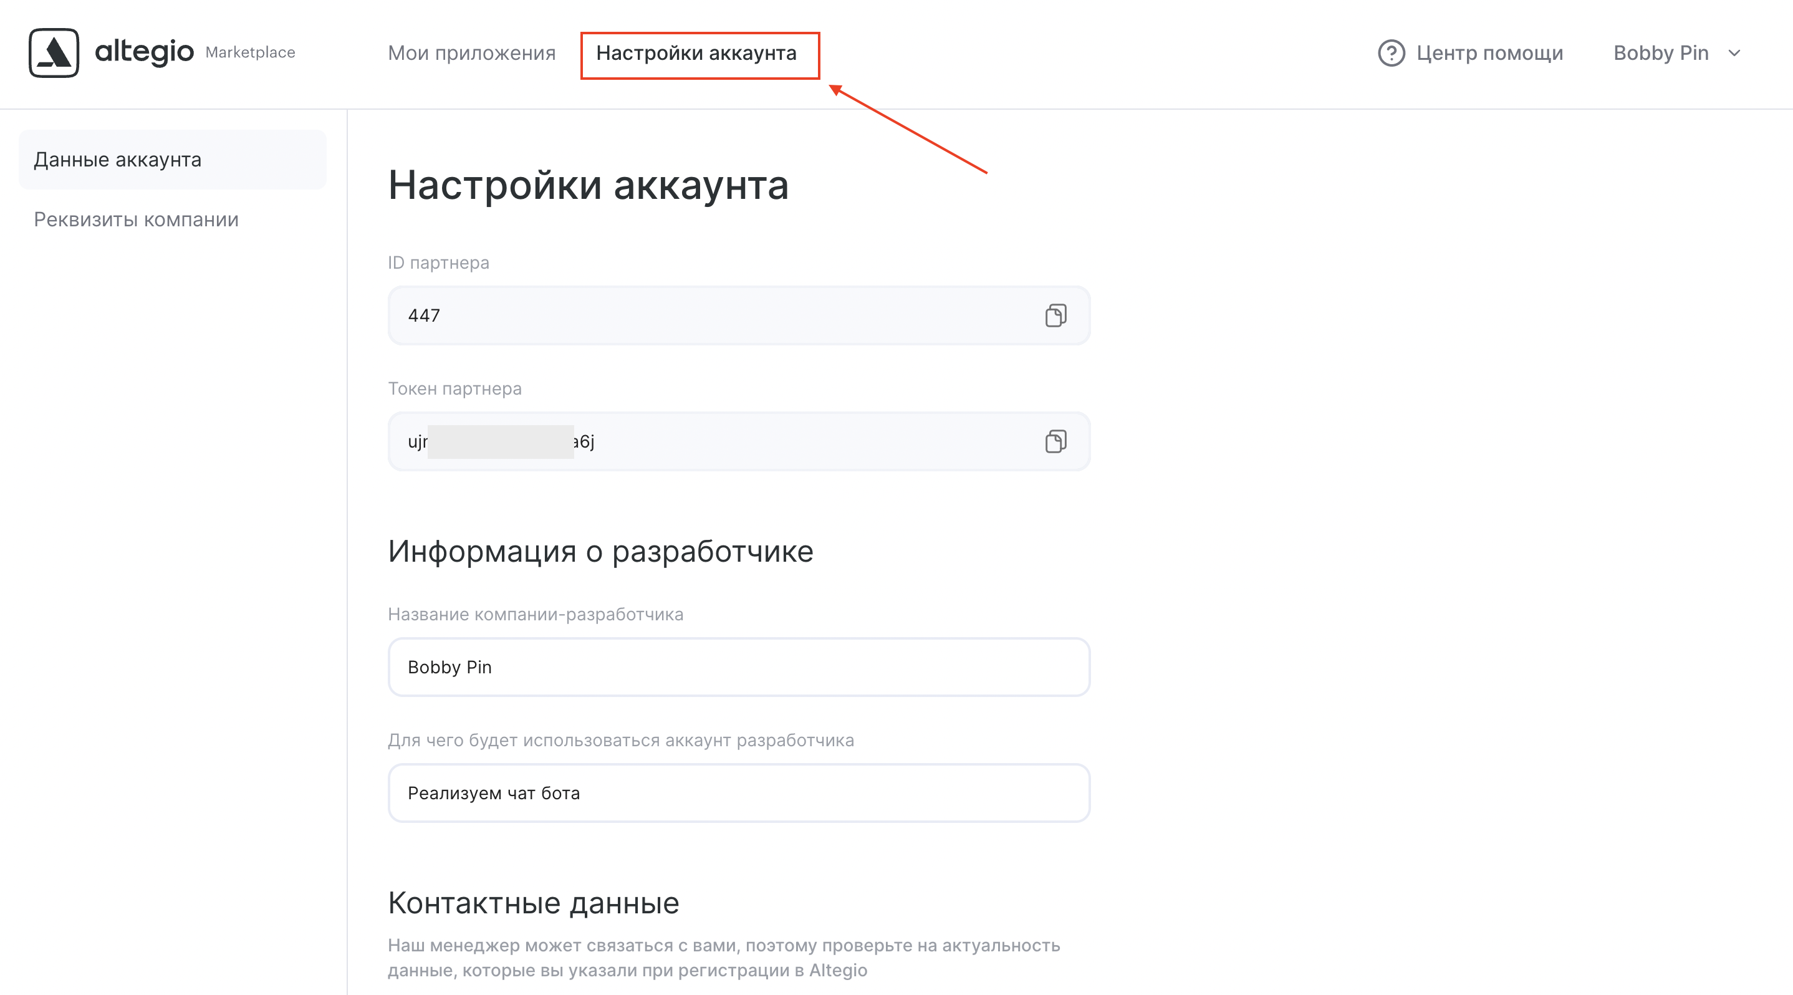Screen dimensions: 1793x995
Task: Expand the Bobby Pin account chevron
Action: (1734, 53)
